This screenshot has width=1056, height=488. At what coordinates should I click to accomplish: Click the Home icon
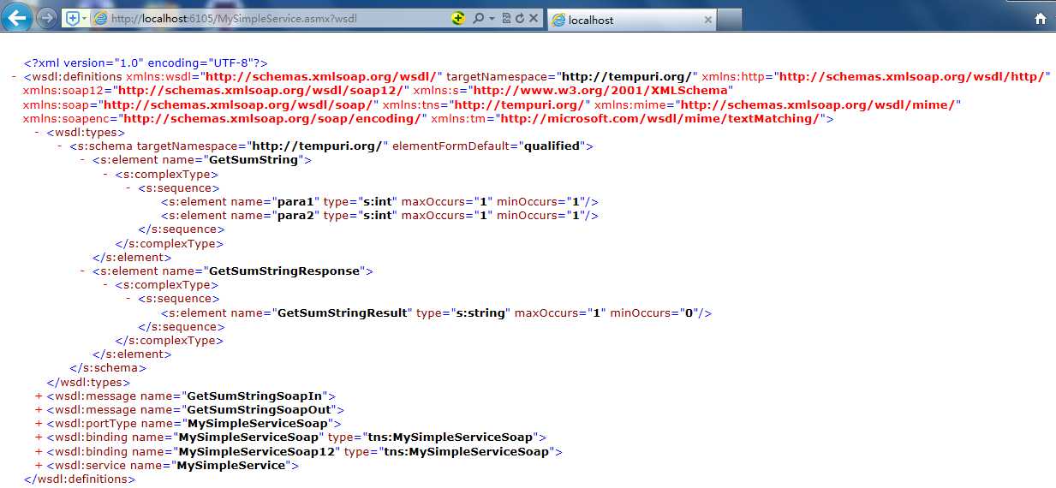[1040, 19]
